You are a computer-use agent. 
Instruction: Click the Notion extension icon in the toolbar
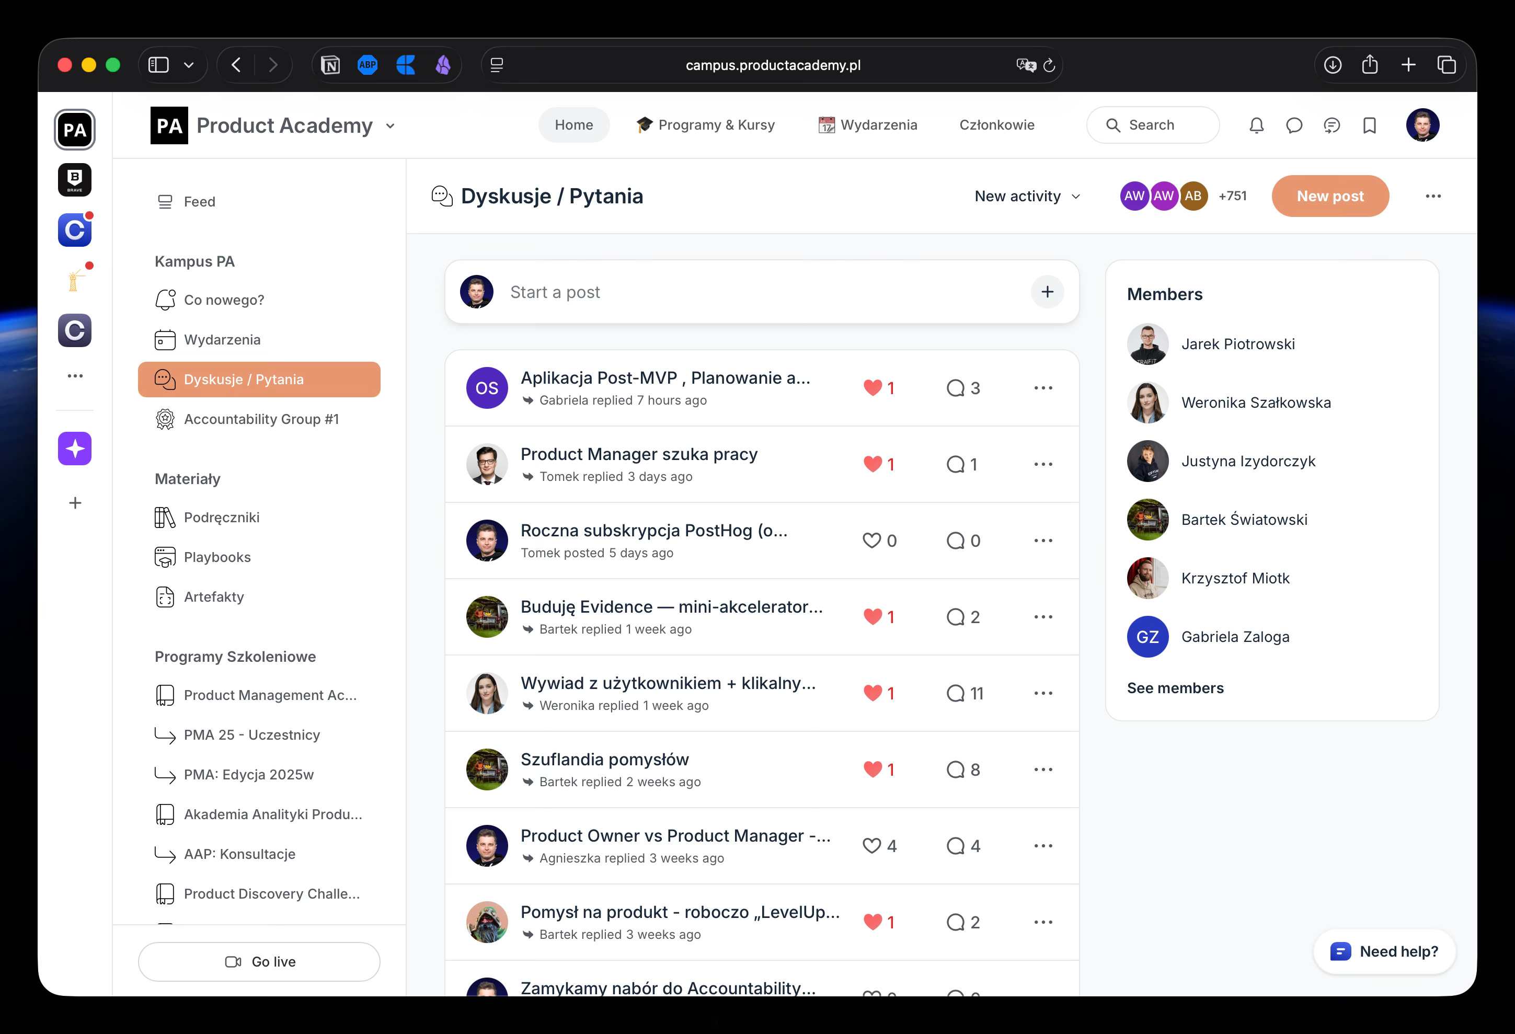pos(330,65)
